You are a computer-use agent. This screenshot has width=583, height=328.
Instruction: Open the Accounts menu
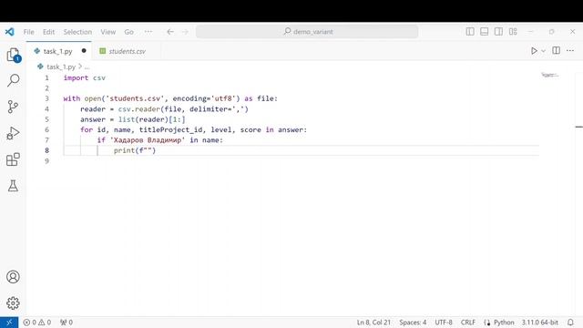tap(13, 277)
